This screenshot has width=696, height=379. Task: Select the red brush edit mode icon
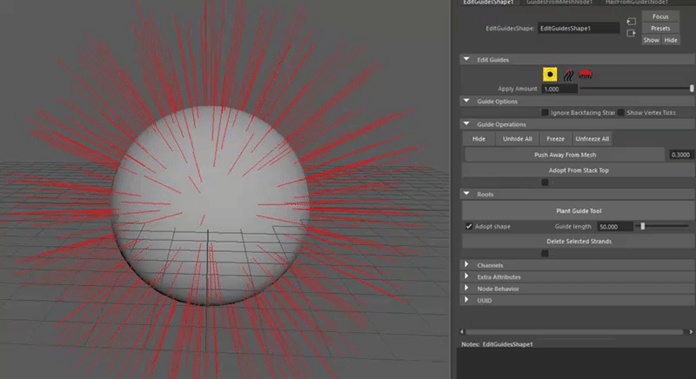tap(585, 74)
